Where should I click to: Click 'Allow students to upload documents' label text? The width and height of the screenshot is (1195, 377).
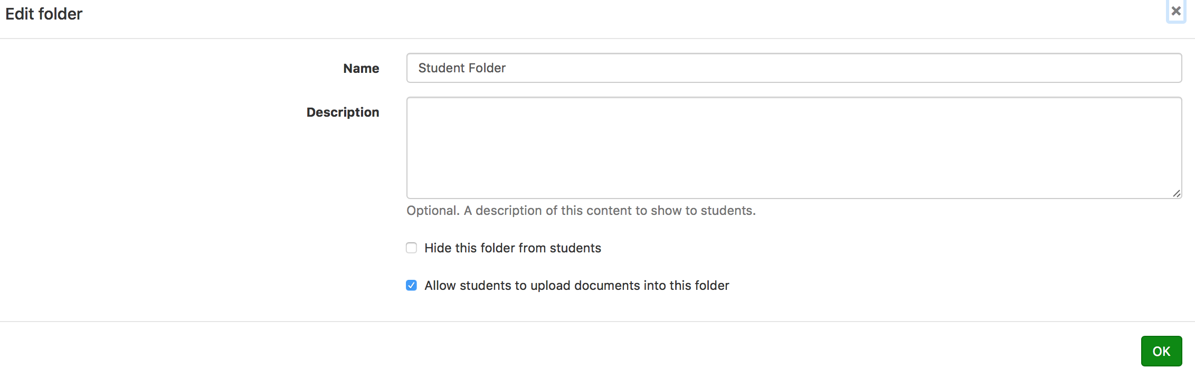pos(576,286)
